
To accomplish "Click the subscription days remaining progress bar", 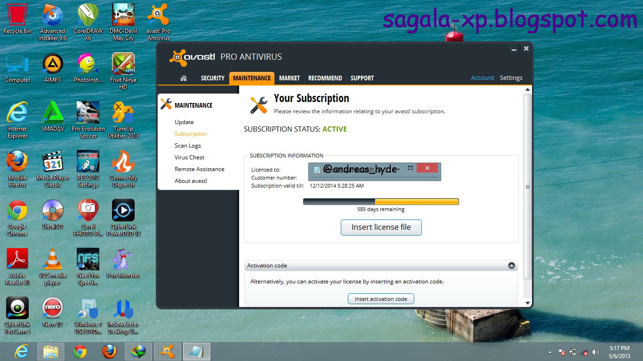I will click(381, 202).
